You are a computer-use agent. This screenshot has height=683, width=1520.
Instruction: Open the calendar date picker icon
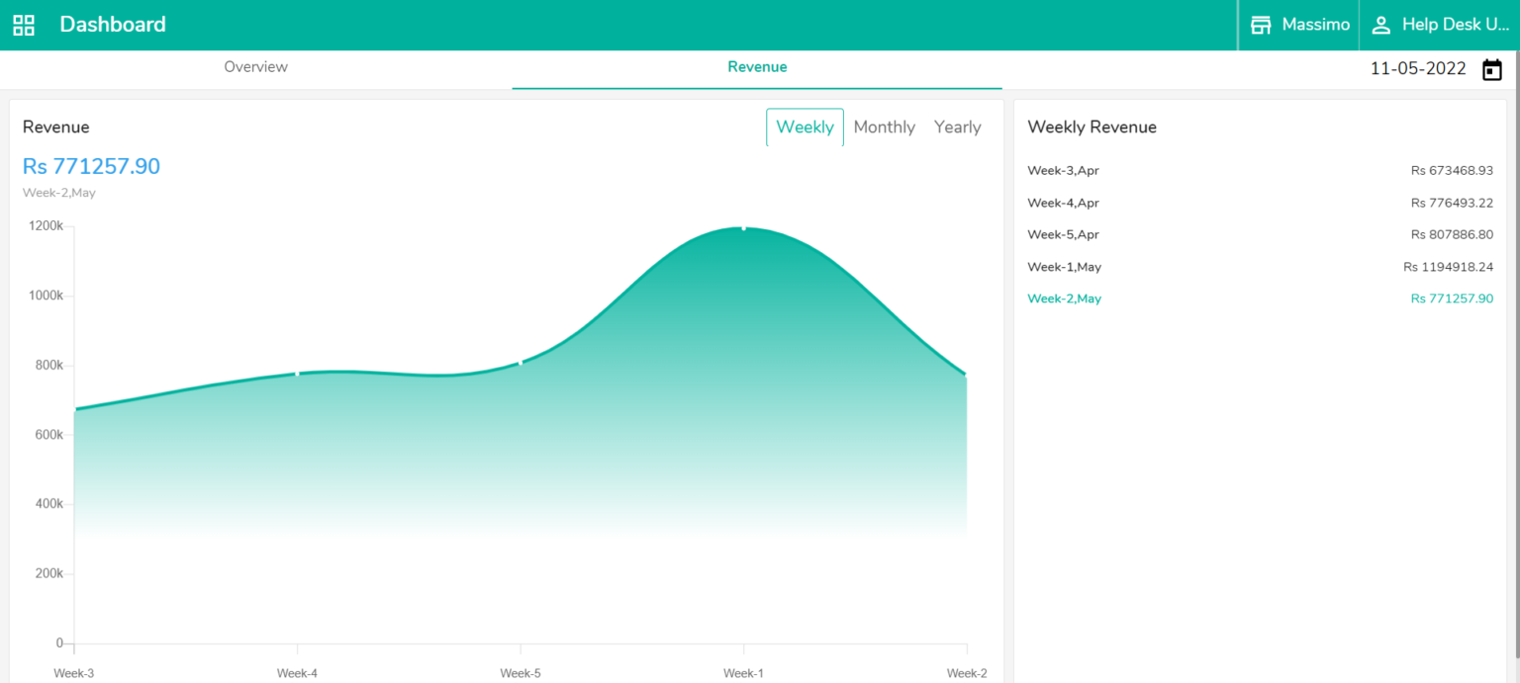(1492, 69)
